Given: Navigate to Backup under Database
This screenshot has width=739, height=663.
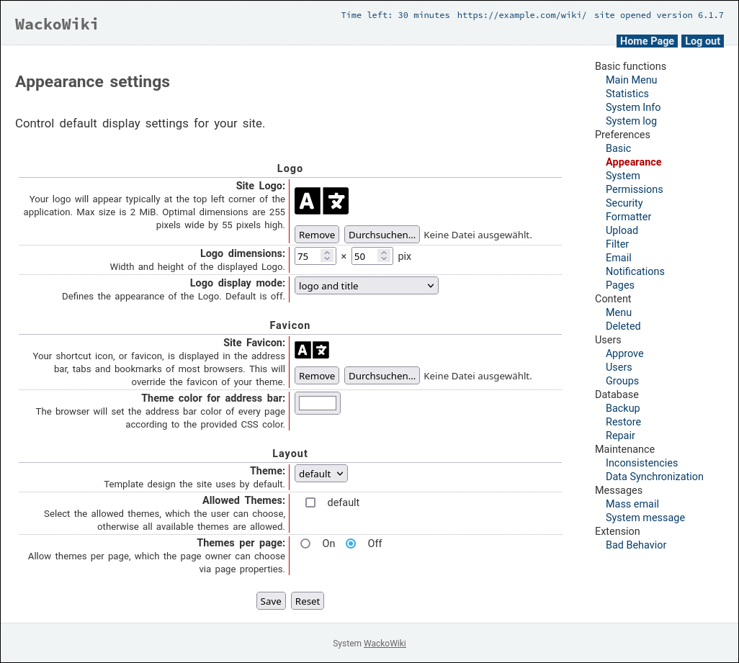Looking at the screenshot, I should pyautogui.click(x=622, y=408).
